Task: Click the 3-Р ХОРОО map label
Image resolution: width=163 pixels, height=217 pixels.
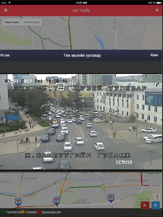Action: pos(31,179)
